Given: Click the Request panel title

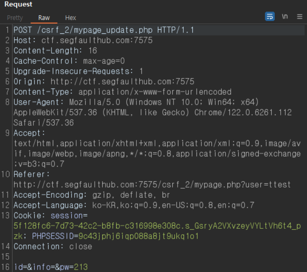Looking at the screenshot, I should tap(18, 4).
